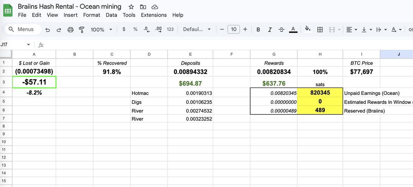
Task: Rename the document title
Action: point(70,7)
